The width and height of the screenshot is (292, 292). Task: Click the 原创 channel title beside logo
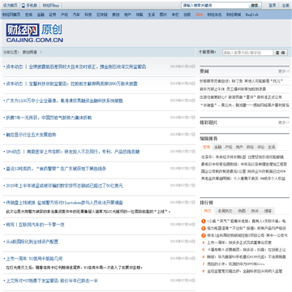[x=52, y=30]
